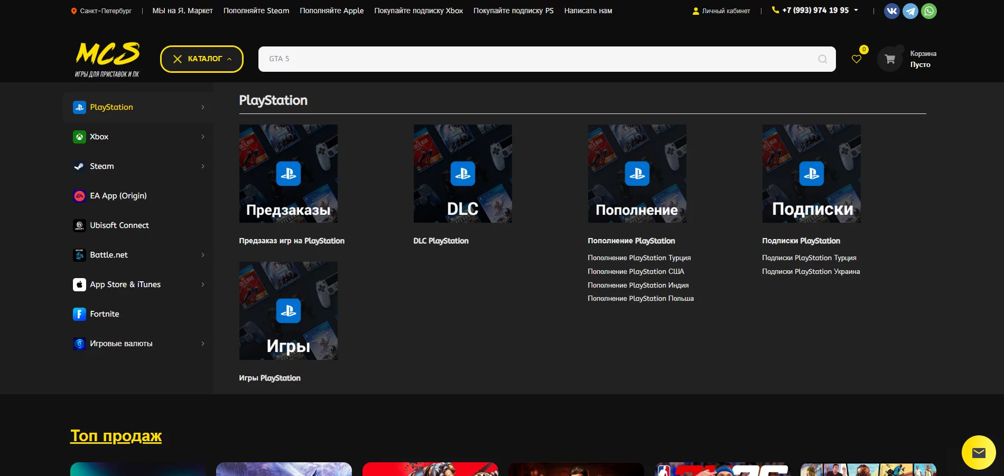This screenshot has width=1004, height=476.
Task: Open Пополнение PlayStation Турция link
Action: (x=639, y=258)
